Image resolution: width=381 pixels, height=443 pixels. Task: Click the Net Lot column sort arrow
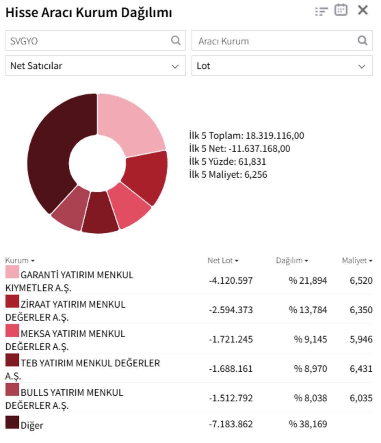pyautogui.click(x=236, y=261)
